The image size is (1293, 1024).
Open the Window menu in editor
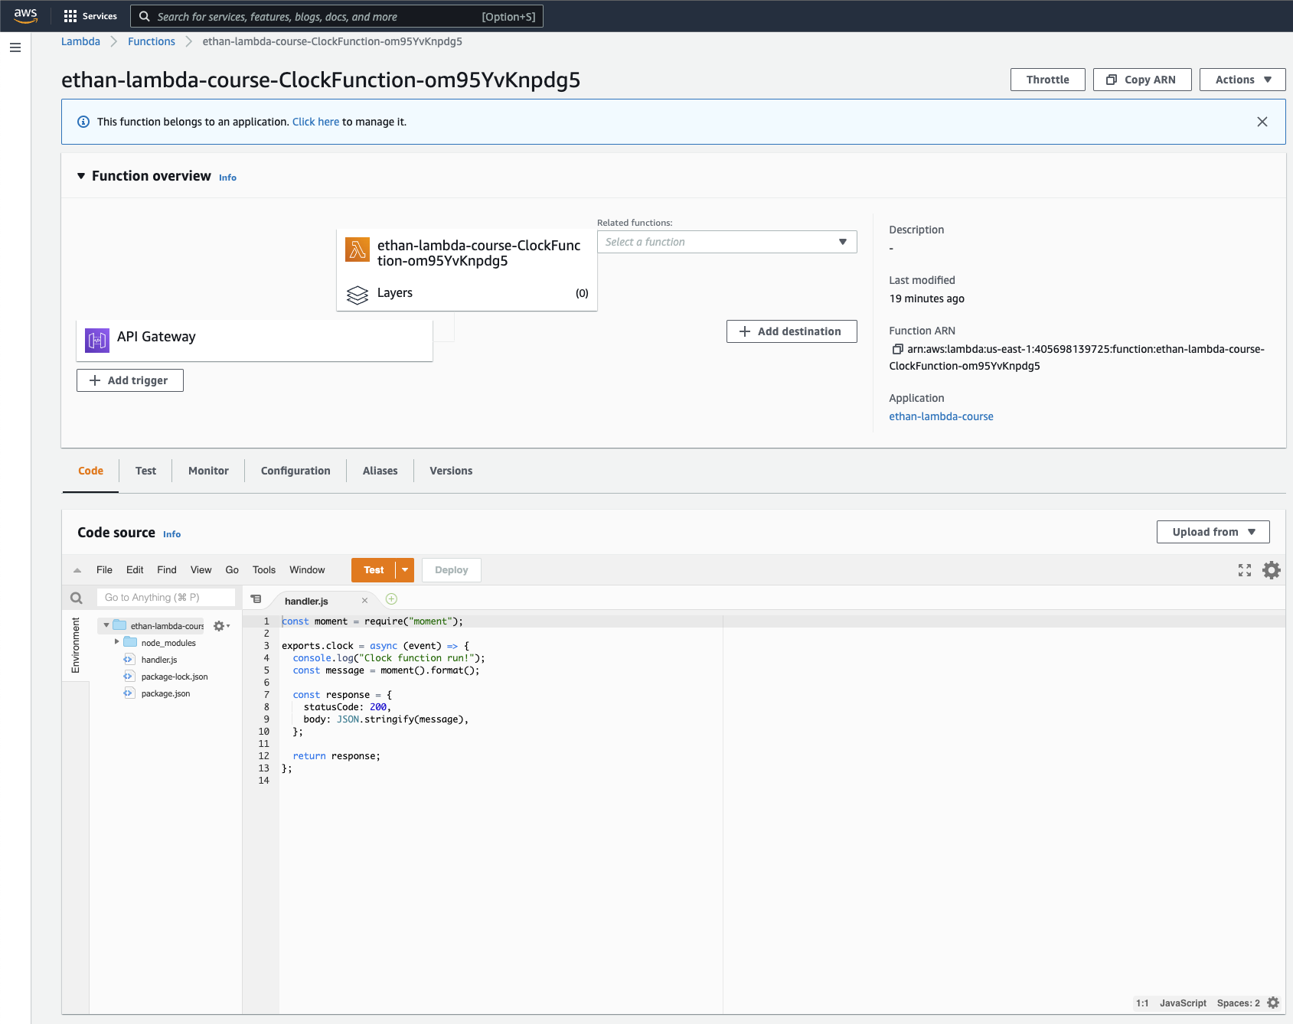point(307,570)
